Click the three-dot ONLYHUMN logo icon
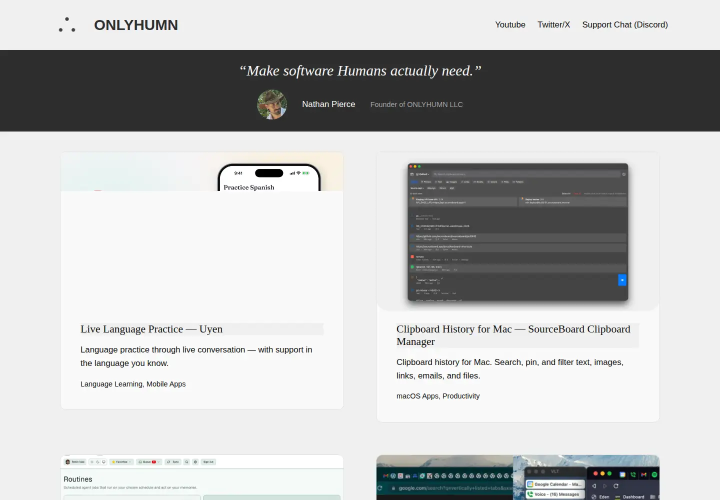720x500 pixels. click(67, 25)
